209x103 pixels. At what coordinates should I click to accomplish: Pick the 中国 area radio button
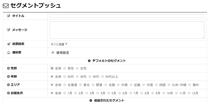[x=144, y=85]
